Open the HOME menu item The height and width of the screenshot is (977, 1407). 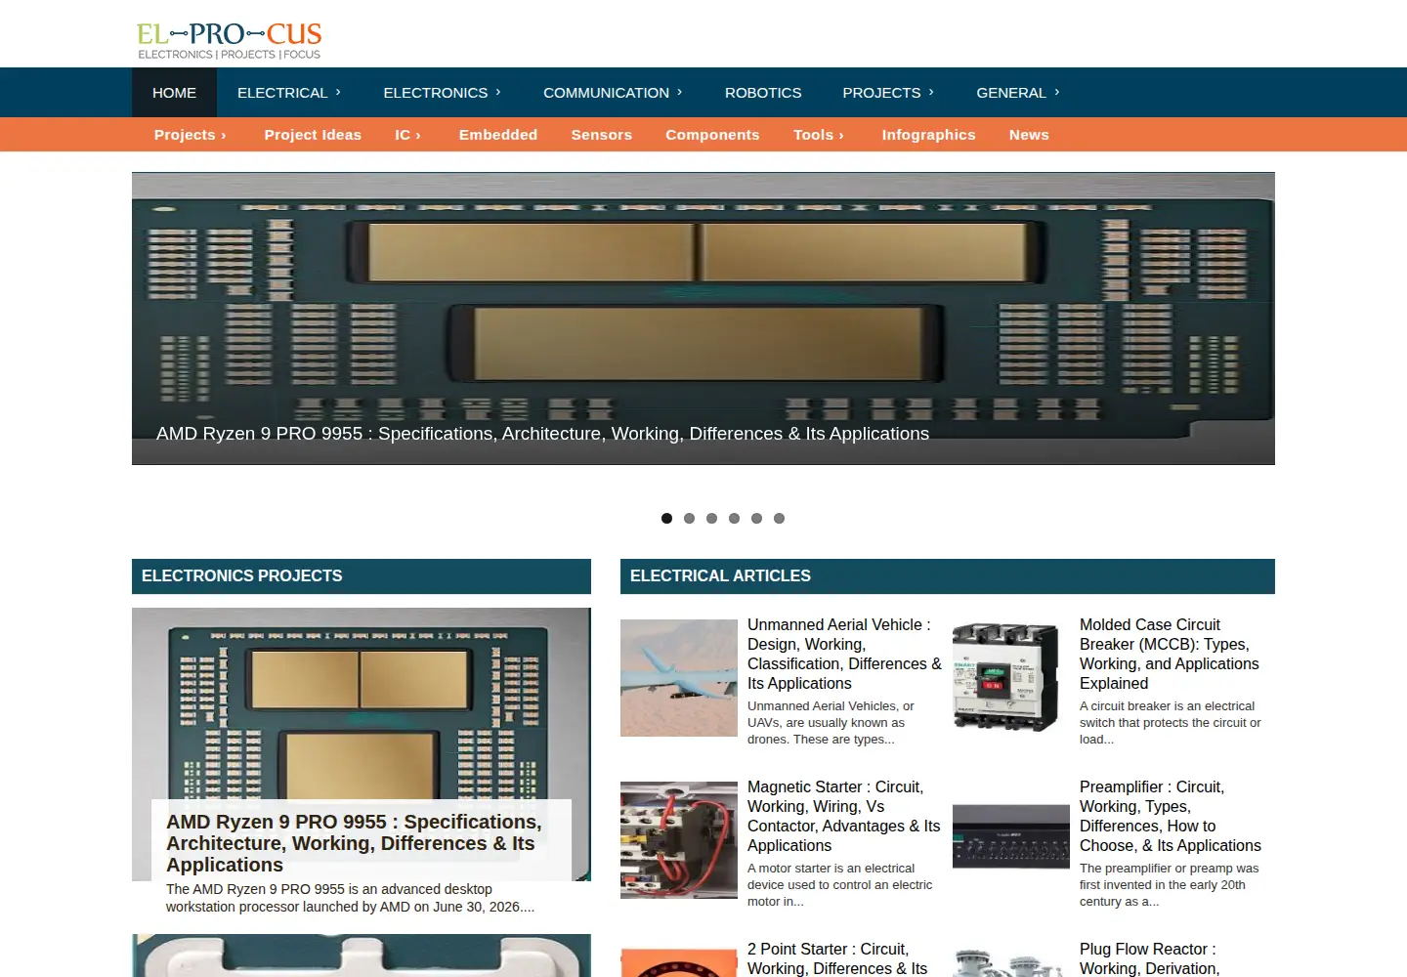[x=174, y=93]
